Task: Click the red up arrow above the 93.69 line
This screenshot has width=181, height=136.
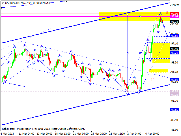Action: 152,79
